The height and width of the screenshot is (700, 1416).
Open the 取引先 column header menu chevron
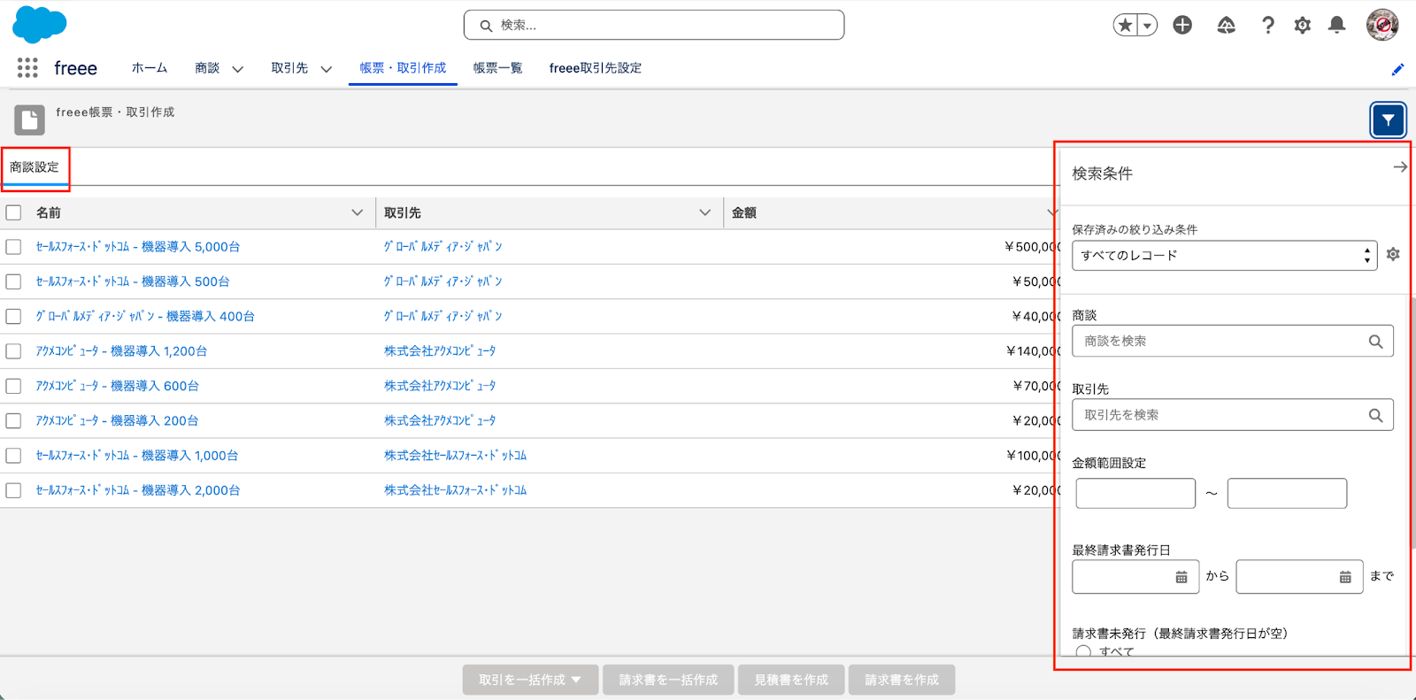click(x=705, y=212)
